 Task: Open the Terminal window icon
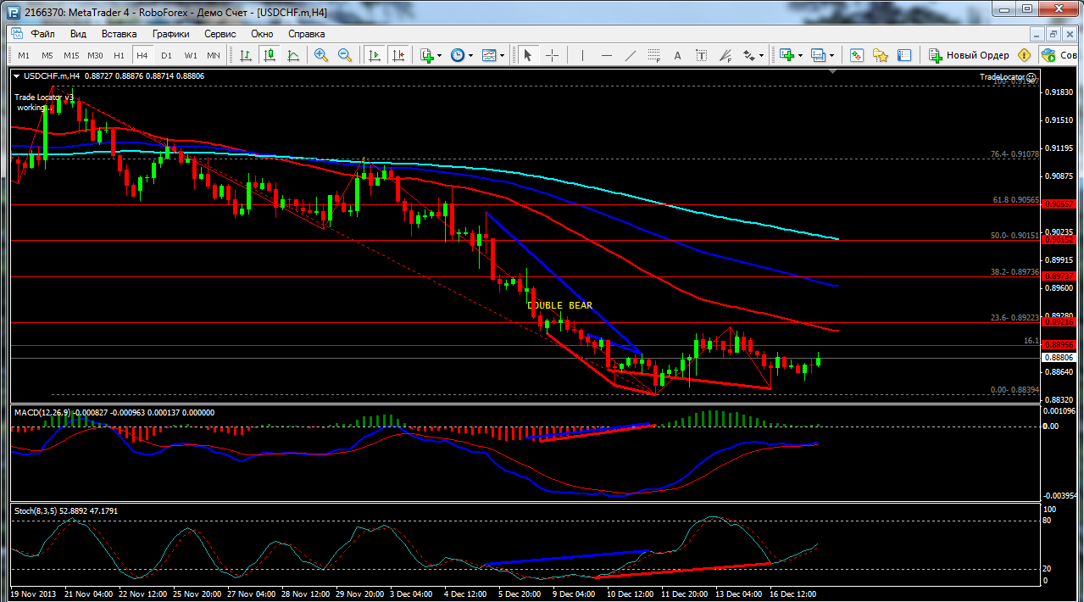coord(904,55)
